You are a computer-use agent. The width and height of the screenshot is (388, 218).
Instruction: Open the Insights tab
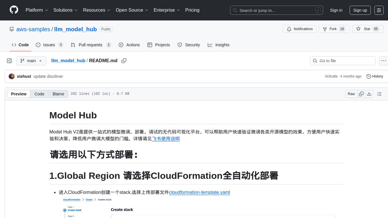click(x=219, y=45)
